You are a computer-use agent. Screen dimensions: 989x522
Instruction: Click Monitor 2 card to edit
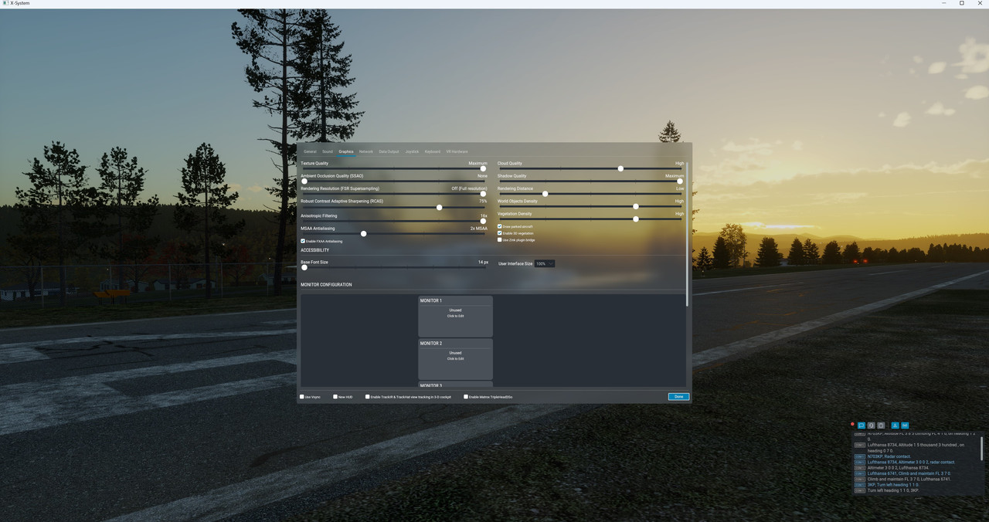(x=456, y=359)
